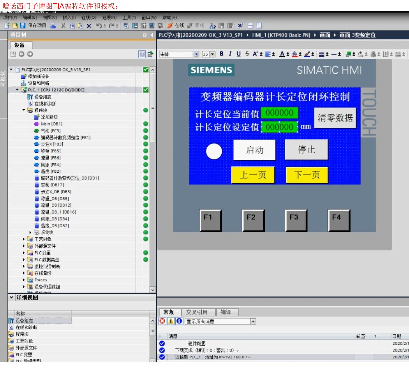Click the yellow 上一页 button
The width and height of the screenshot is (409, 374).
tap(253, 175)
